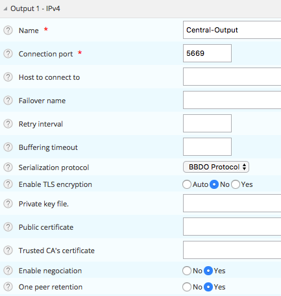Click help icon beside Private key file
281x296 pixels.
pyautogui.click(x=8, y=204)
